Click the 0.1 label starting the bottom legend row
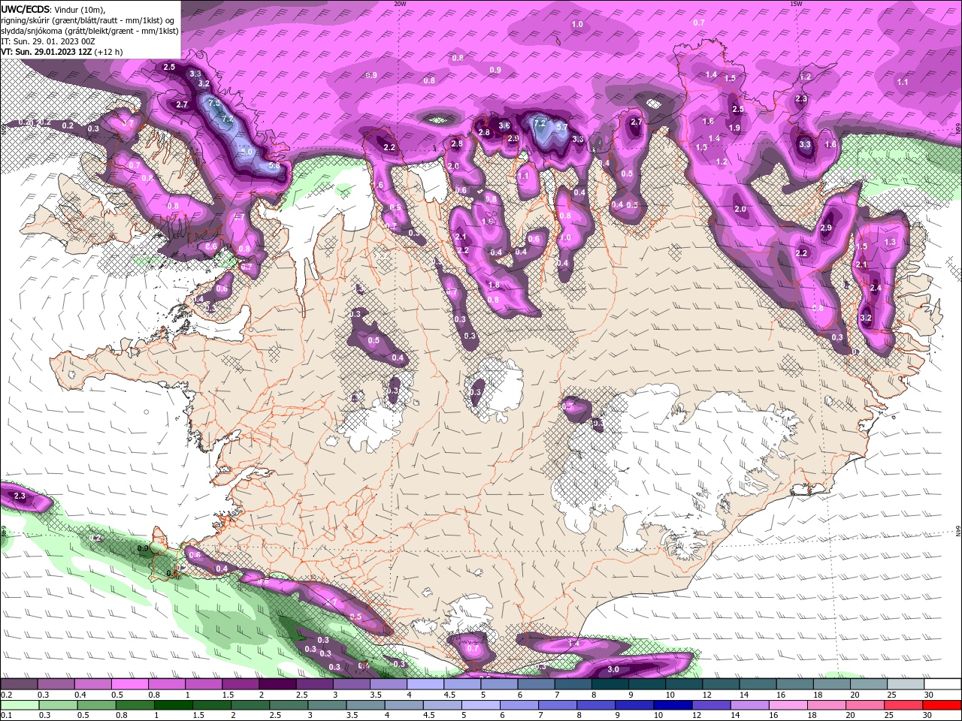Image resolution: width=962 pixels, height=721 pixels. click(x=6, y=716)
